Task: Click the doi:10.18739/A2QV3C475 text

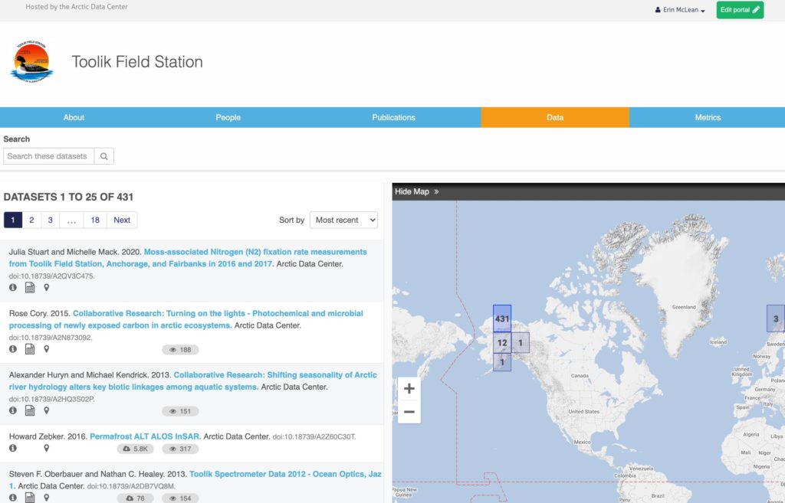Action: 51,276
